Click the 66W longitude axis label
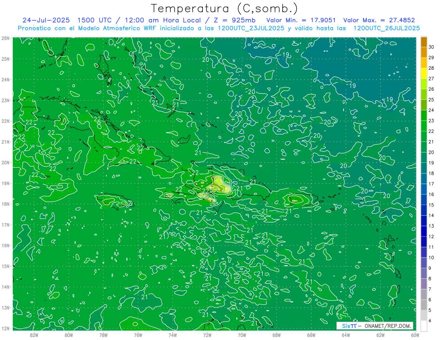 point(311,335)
